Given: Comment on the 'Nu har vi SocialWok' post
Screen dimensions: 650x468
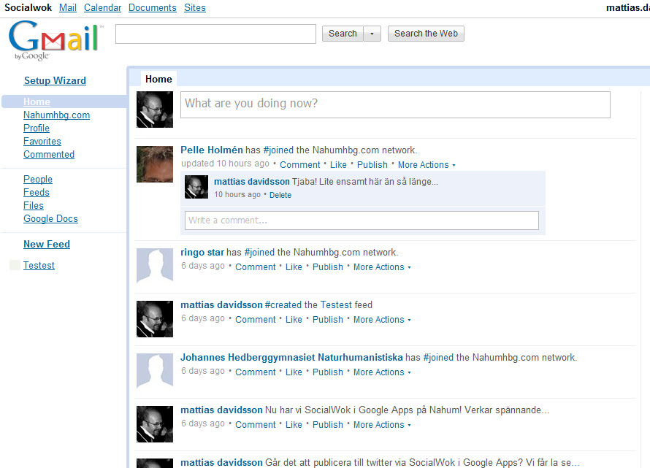Looking at the screenshot, I should click(x=256, y=425).
